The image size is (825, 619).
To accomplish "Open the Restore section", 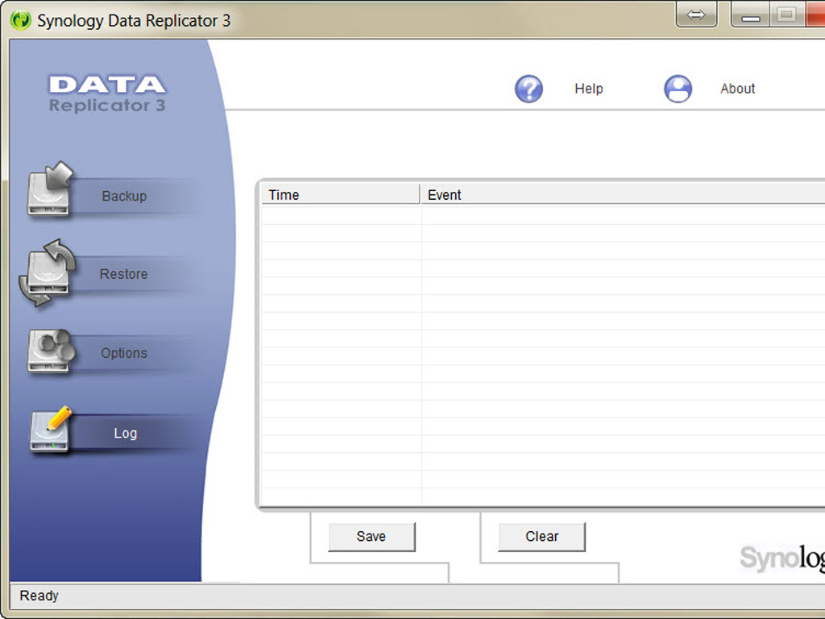I will (123, 274).
